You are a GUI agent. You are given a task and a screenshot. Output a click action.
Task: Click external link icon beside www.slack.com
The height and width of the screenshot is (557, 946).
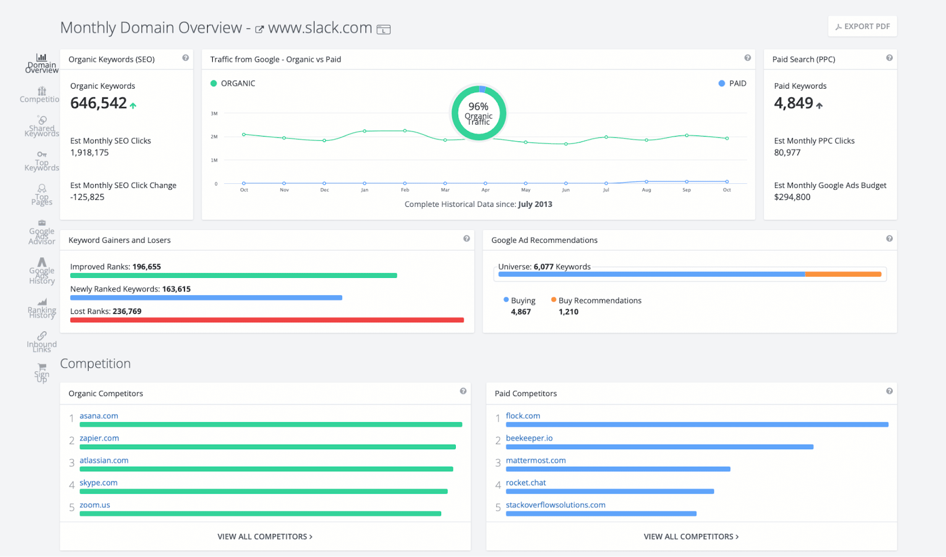point(259,30)
